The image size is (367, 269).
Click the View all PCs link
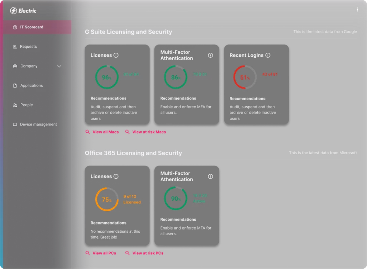click(x=104, y=253)
